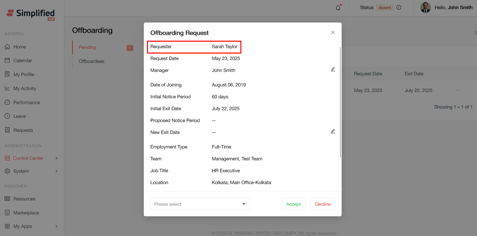Image resolution: width=477 pixels, height=236 pixels.
Task: Close the Offboarding Request dialog
Action: 333,32
